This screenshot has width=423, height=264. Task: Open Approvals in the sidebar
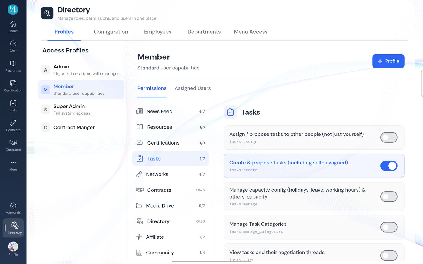click(13, 208)
